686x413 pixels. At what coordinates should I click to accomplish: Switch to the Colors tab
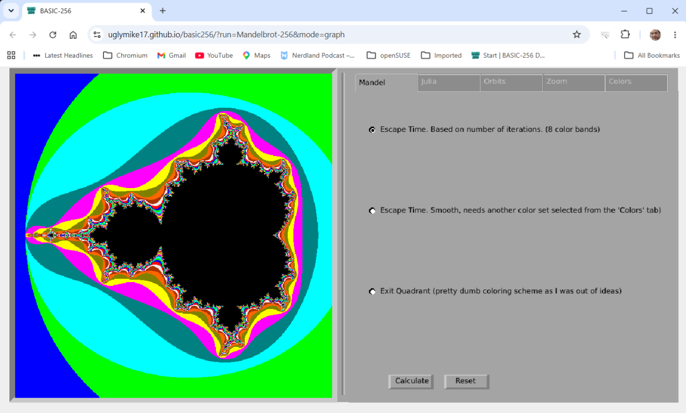pos(637,82)
